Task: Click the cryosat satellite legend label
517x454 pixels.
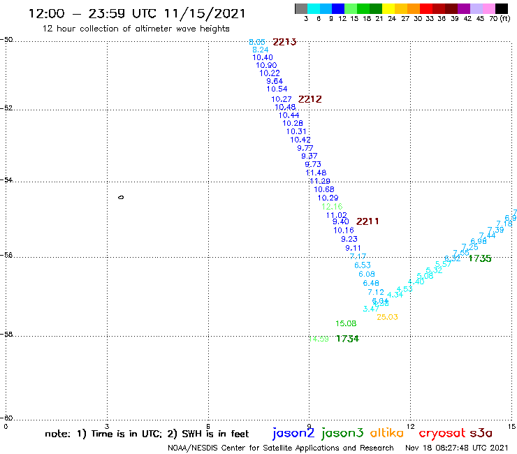Action: [442, 434]
